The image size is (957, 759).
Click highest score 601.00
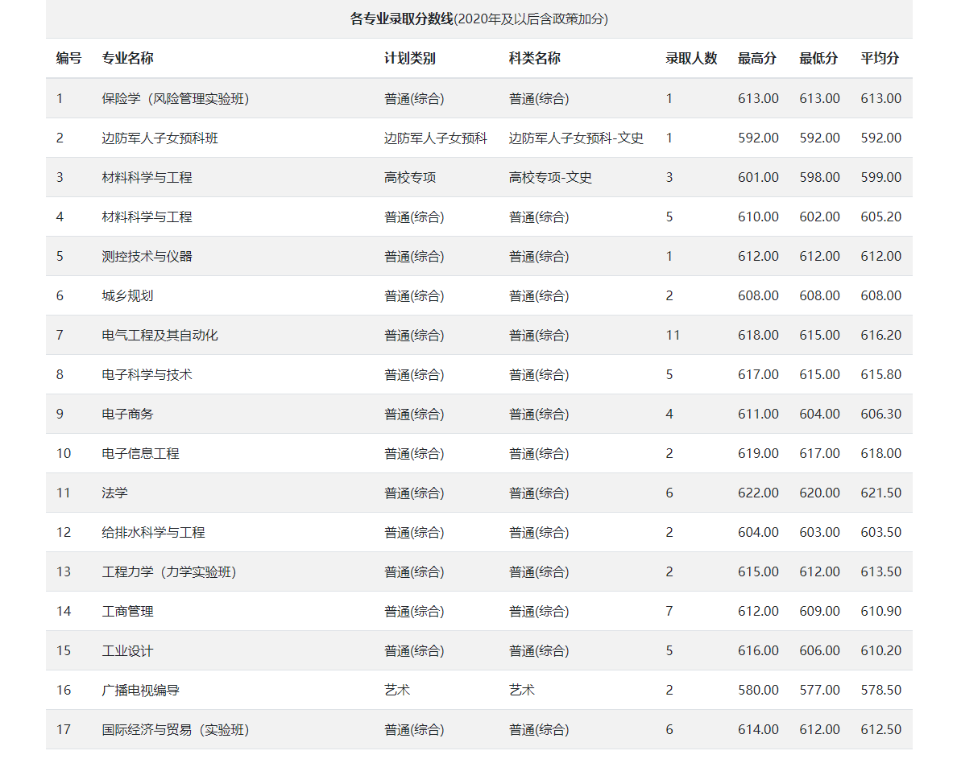pos(758,177)
